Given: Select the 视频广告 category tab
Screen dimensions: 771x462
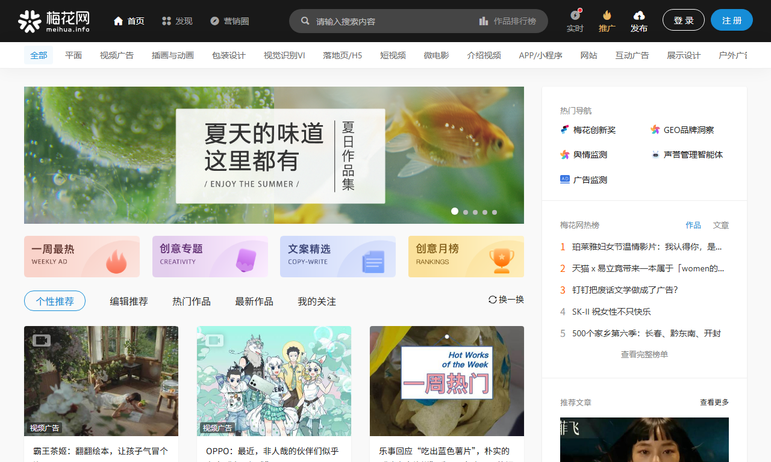Looking at the screenshot, I should click(117, 55).
